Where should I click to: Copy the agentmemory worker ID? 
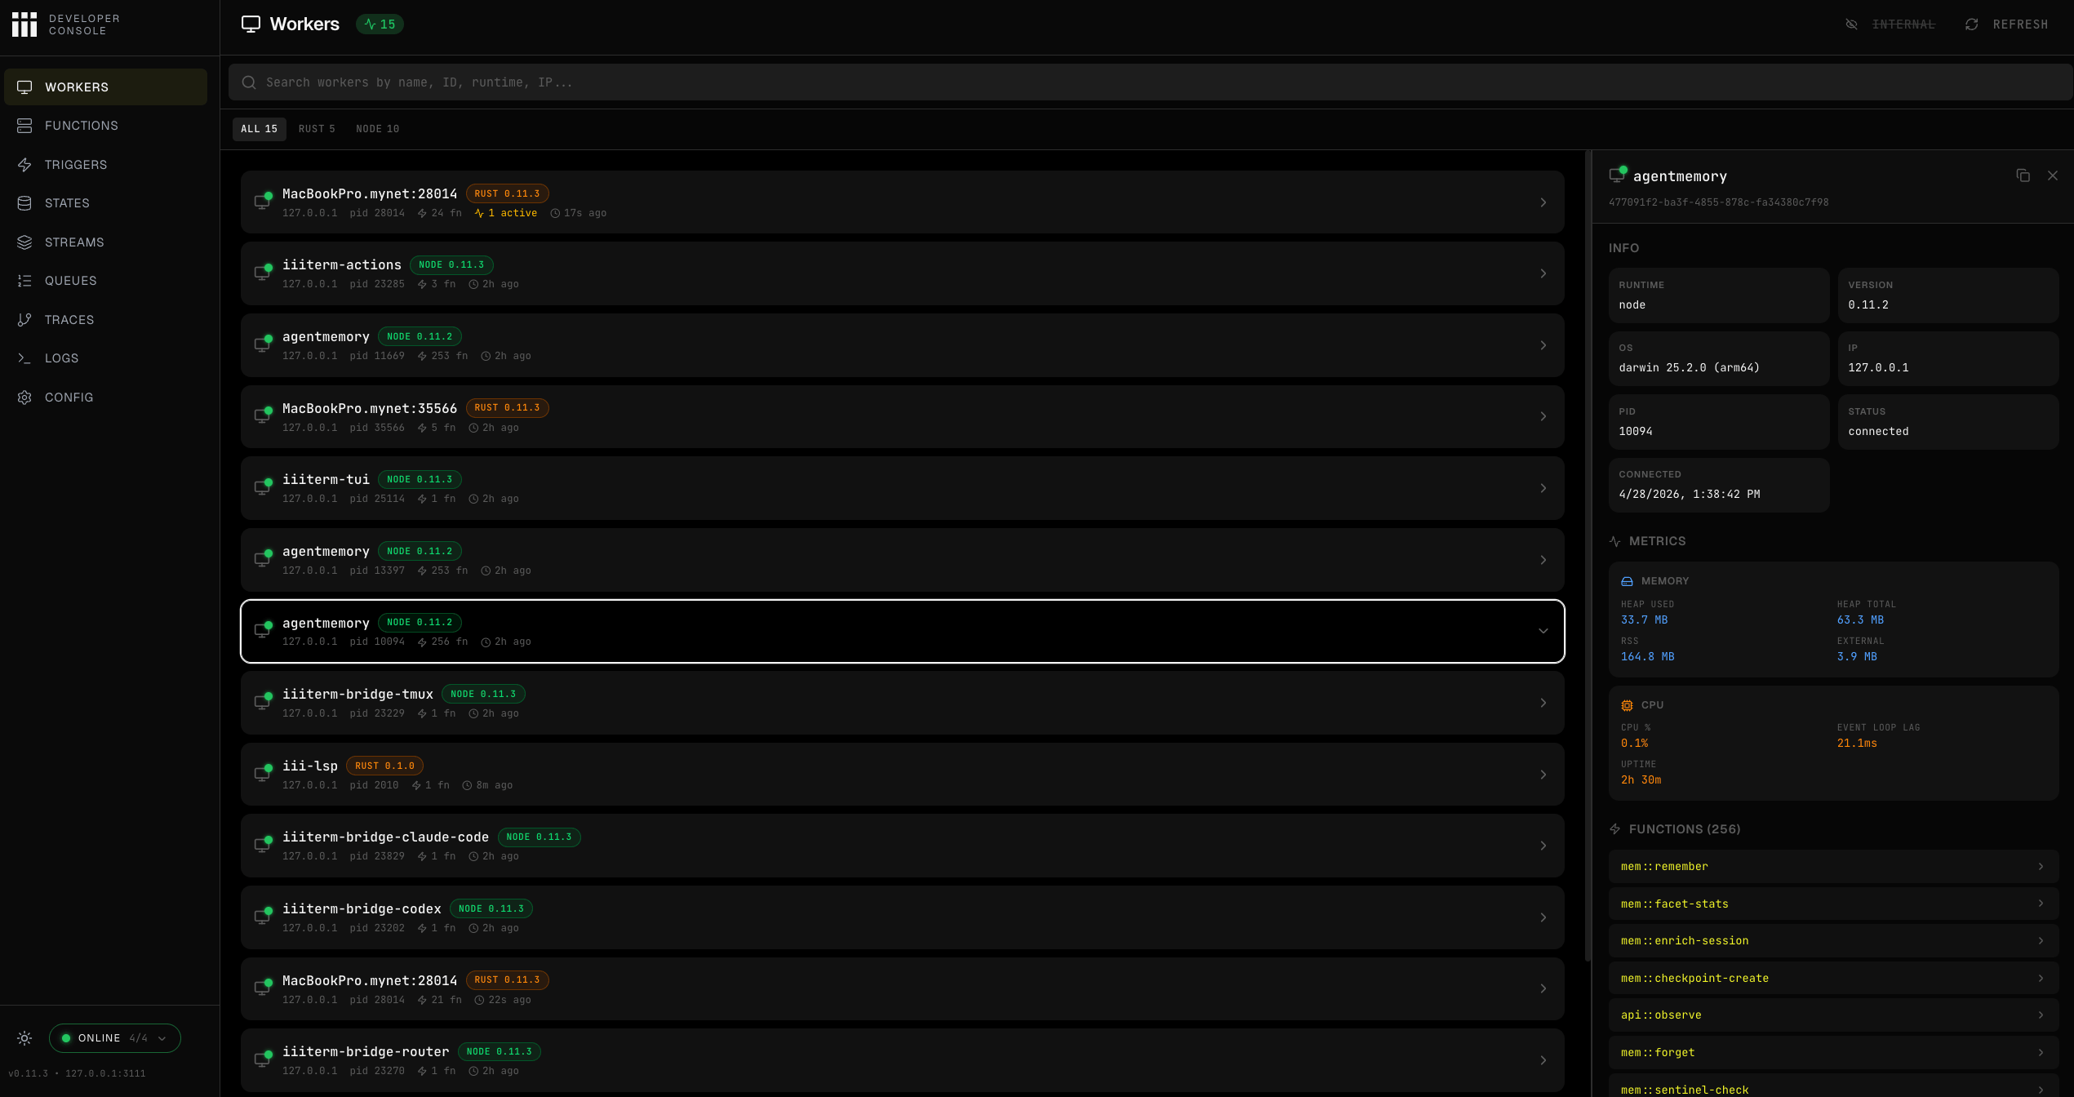click(2023, 176)
